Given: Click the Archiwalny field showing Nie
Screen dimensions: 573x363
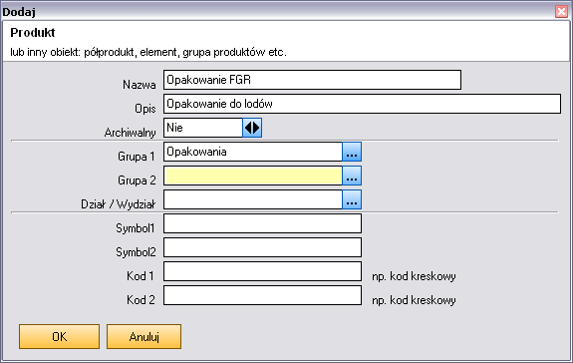Looking at the screenshot, I should (203, 128).
